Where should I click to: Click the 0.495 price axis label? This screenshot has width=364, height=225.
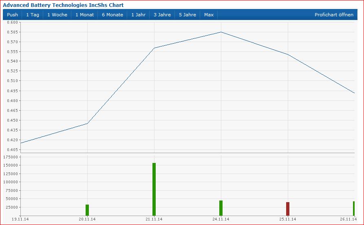point(12,91)
